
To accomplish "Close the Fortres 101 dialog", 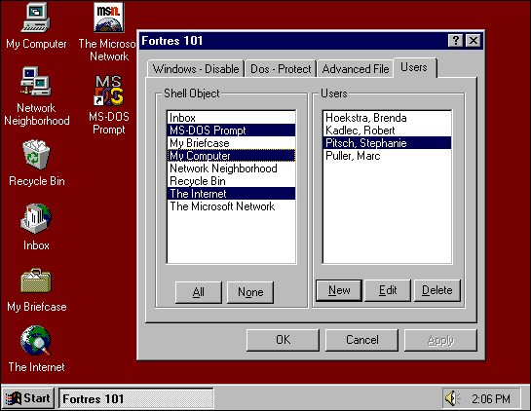I will pyautogui.click(x=474, y=41).
